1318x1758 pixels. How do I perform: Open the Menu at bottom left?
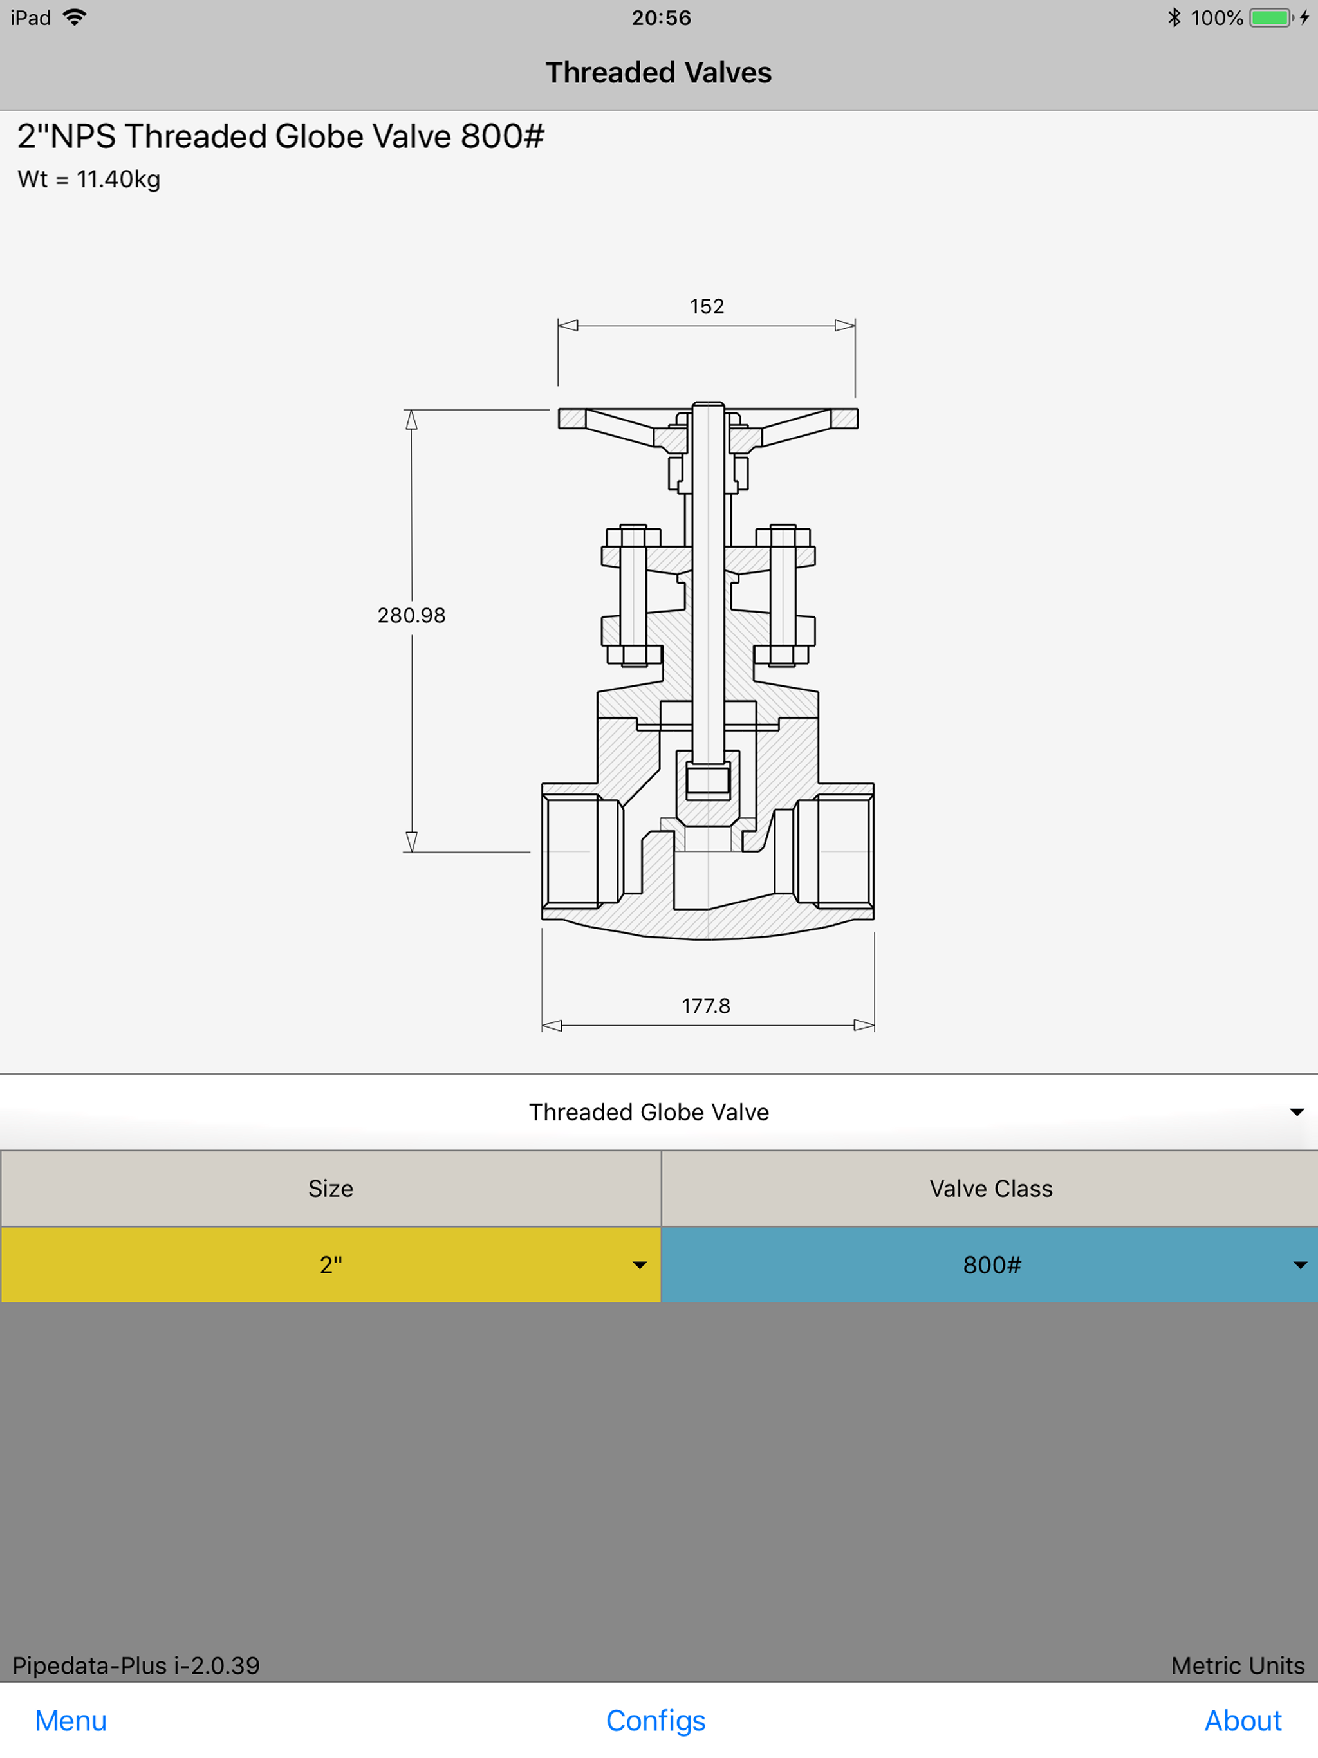pos(71,1720)
